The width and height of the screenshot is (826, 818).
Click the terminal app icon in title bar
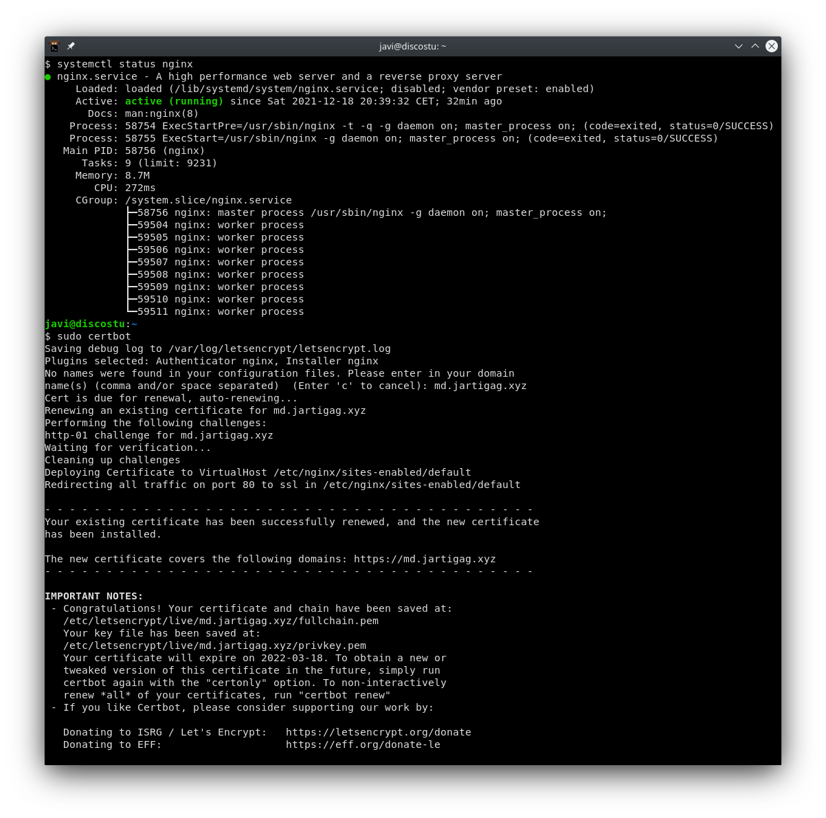coord(55,46)
